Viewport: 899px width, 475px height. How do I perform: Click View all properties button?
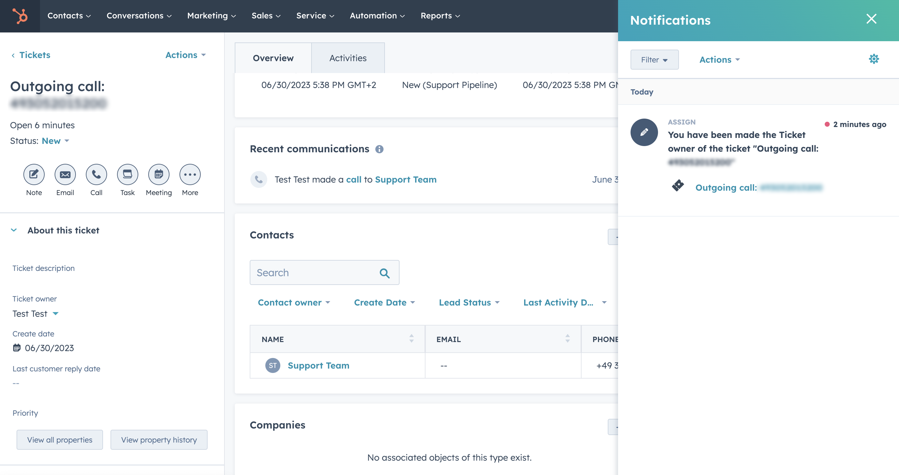click(60, 440)
